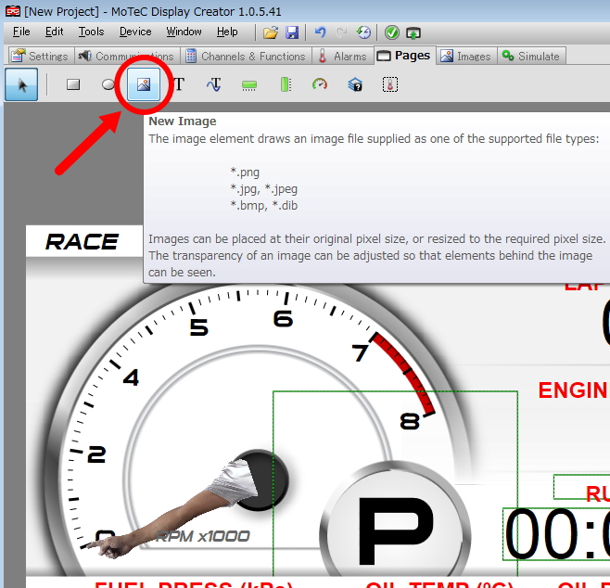Click the app icon in title bar
This screenshot has width=610, height=588.
[12, 11]
